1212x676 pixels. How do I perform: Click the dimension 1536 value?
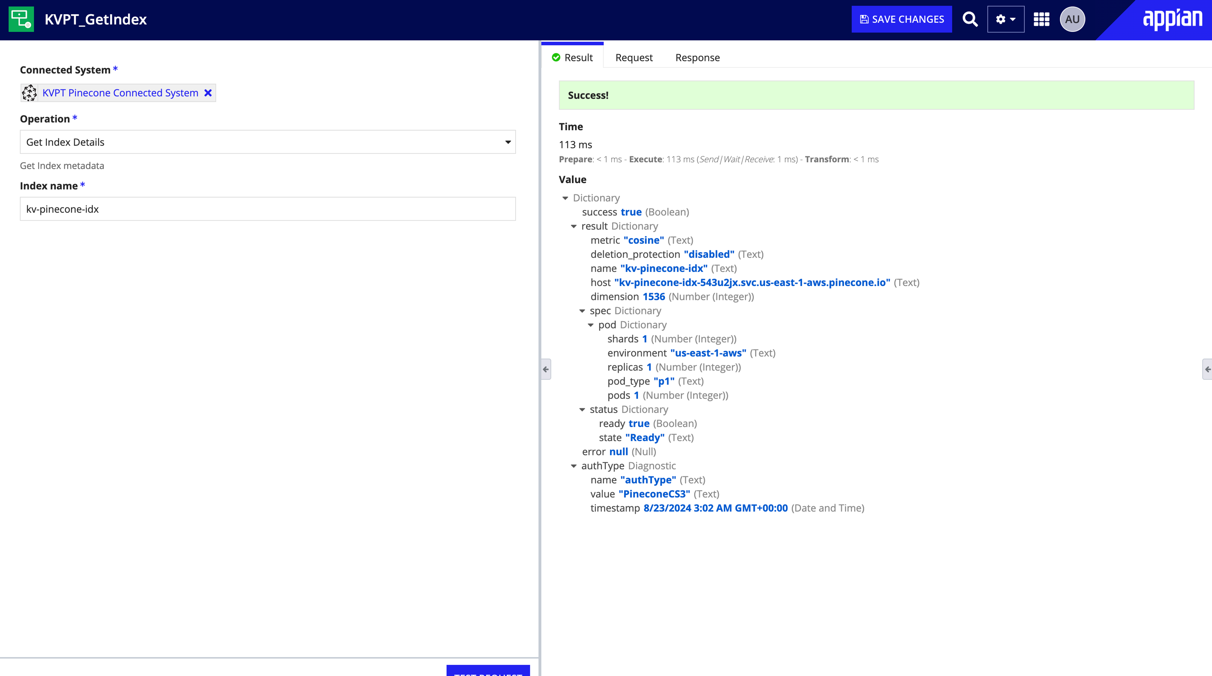click(x=654, y=296)
